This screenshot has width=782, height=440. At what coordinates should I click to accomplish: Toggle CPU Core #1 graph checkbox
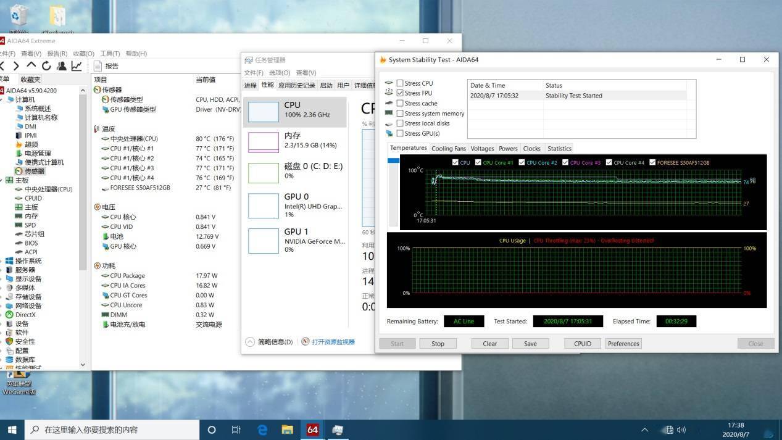478,162
